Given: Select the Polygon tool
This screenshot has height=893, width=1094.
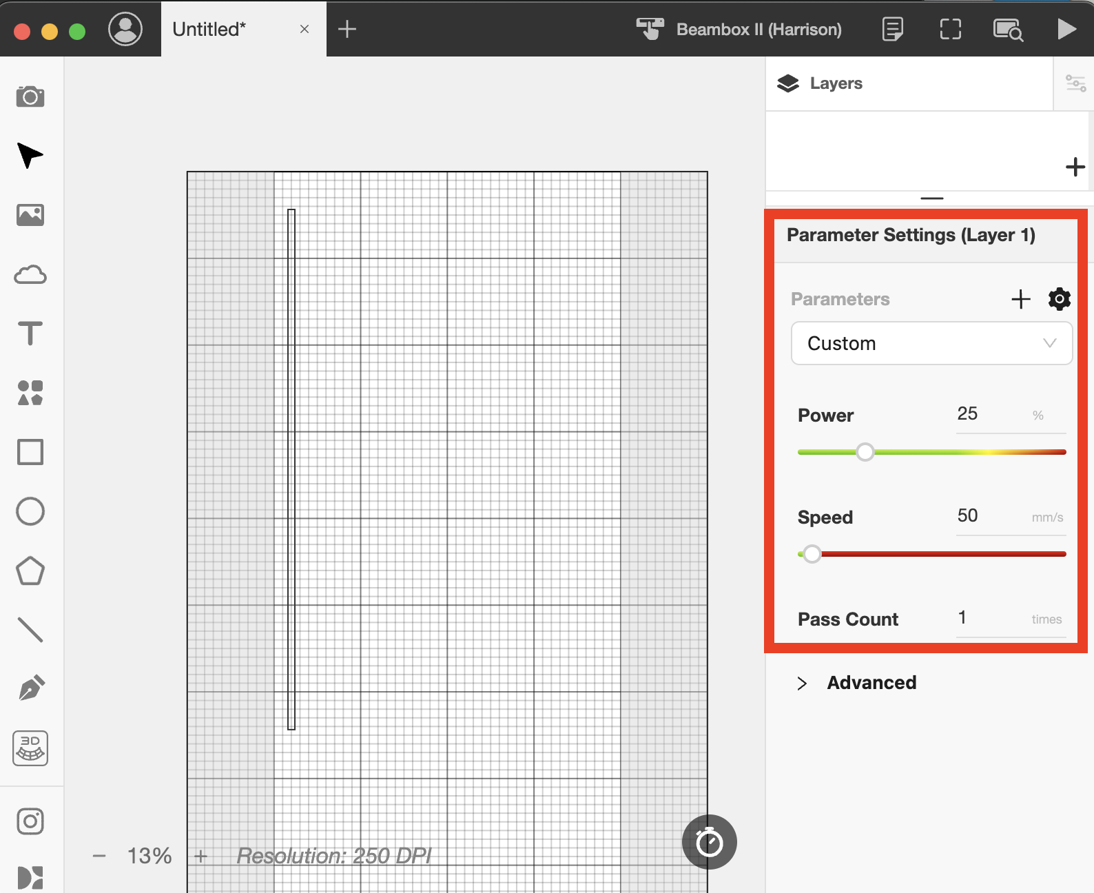Looking at the screenshot, I should [30, 571].
